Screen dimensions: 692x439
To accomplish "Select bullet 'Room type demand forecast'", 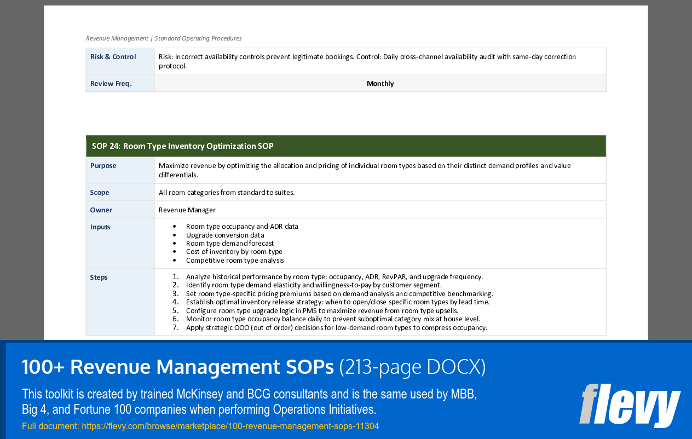I will click(x=230, y=243).
